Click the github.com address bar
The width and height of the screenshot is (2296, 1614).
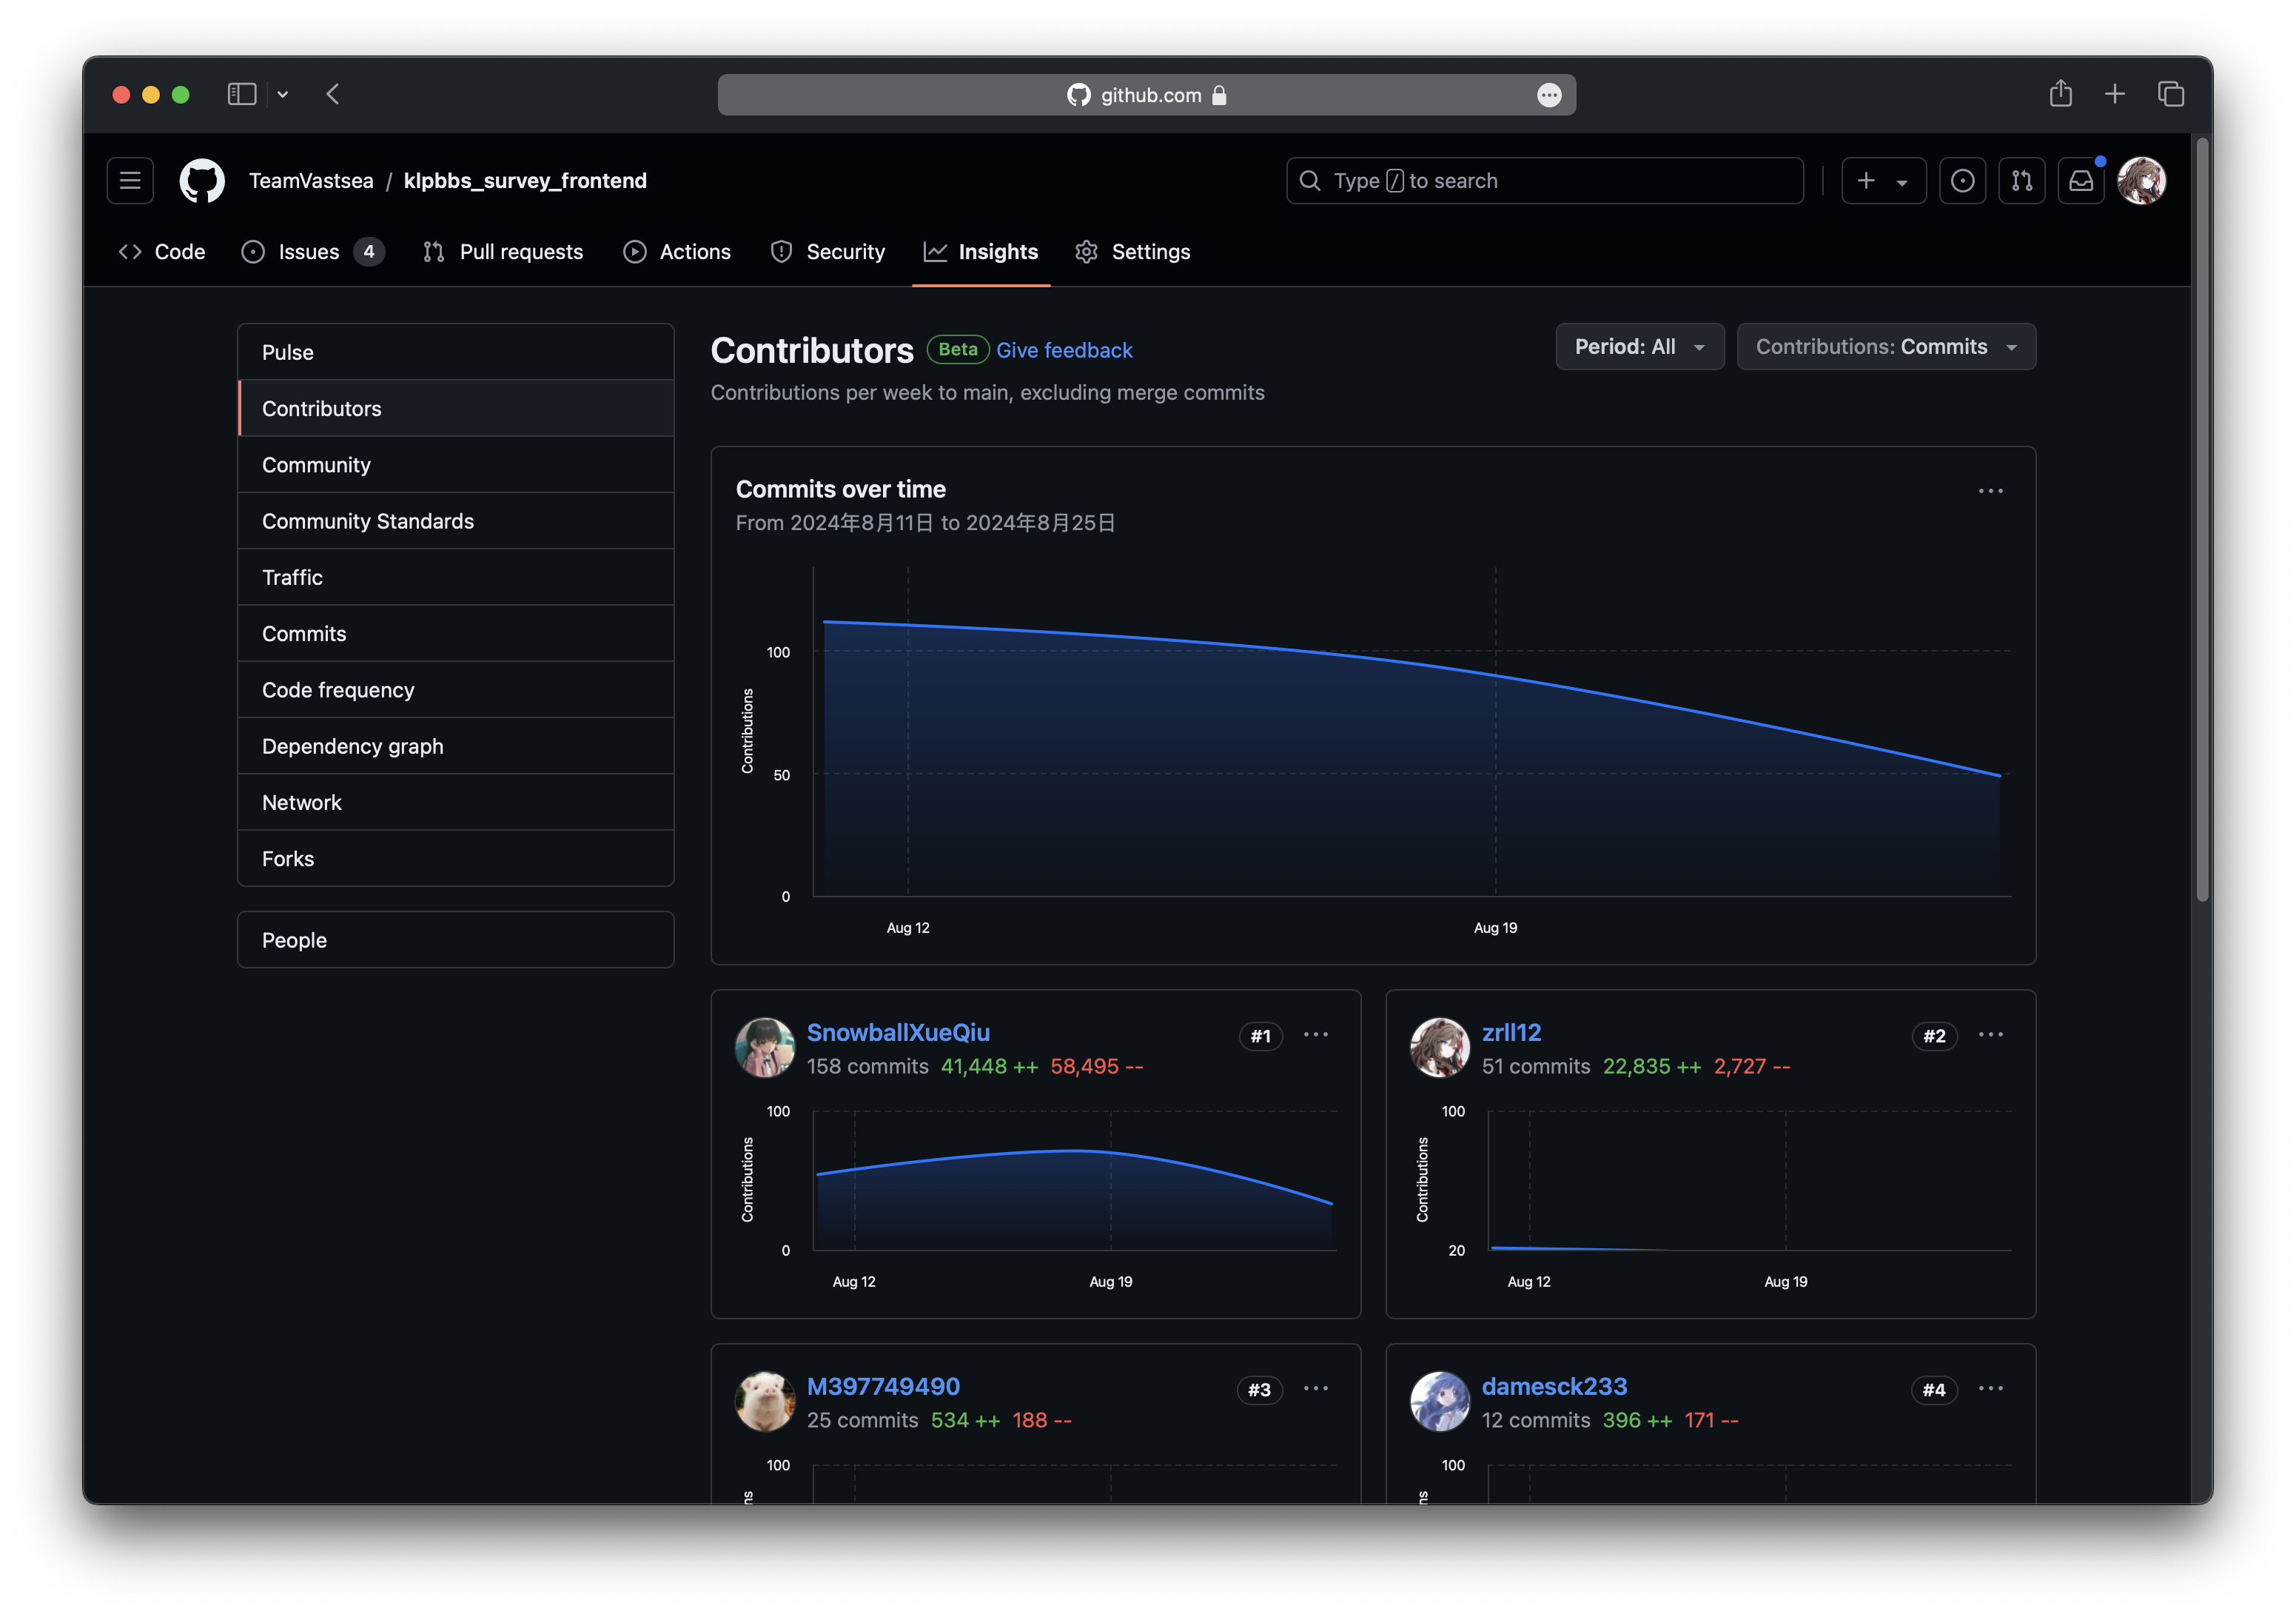tap(1146, 95)
